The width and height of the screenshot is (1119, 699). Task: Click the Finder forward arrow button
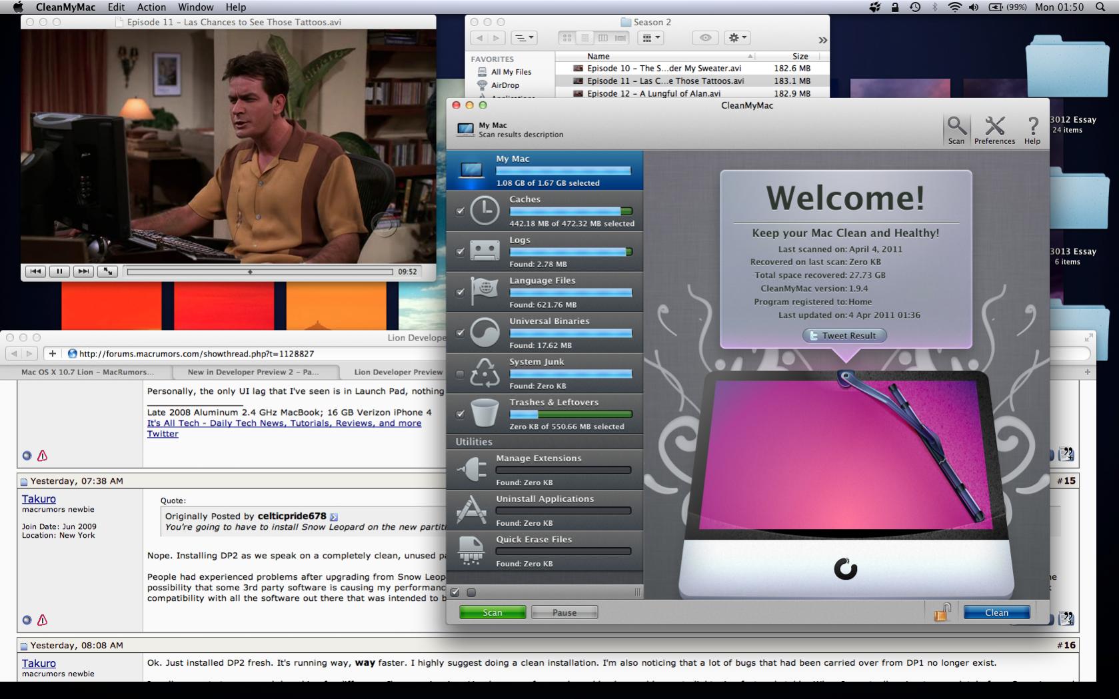click(497, 38)
